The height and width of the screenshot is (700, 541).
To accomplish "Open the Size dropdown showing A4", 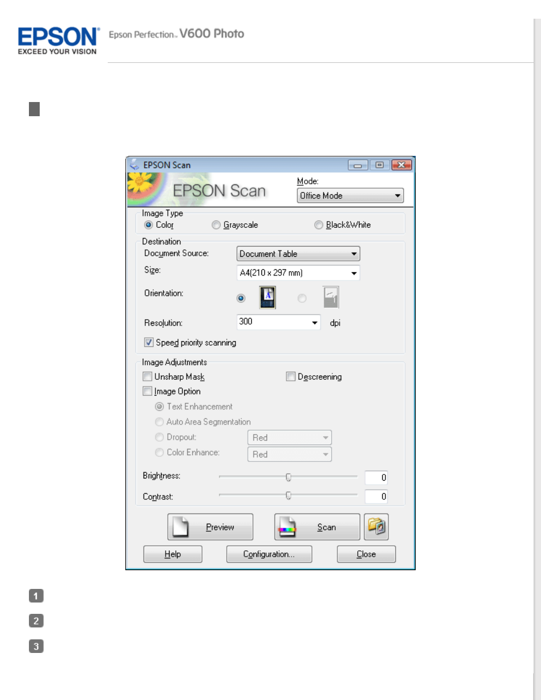I will point(298,273).
